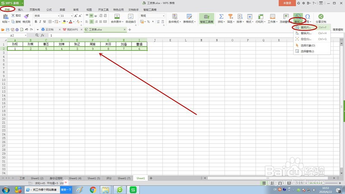Click the Open folder icon in quick access toolbar
Viewport: 345px width, 194px height.
click(3, 29)
